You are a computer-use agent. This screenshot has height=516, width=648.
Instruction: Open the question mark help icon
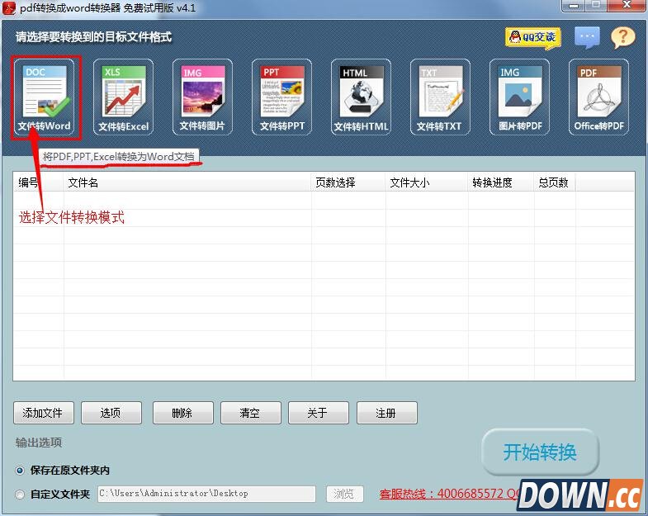point(622,38)
